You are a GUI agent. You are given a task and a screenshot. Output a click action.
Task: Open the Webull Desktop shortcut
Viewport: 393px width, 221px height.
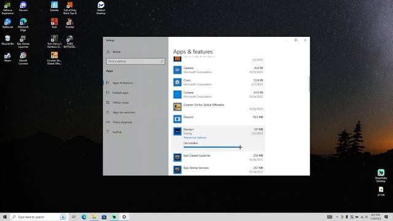click(101, 8)
